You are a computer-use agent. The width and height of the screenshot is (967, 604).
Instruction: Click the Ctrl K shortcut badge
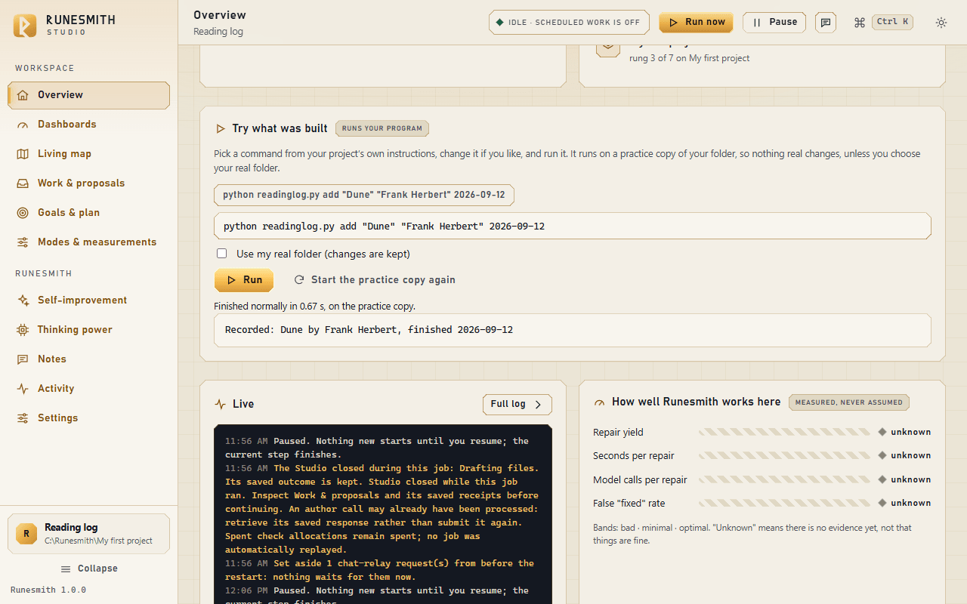point(892,23)
